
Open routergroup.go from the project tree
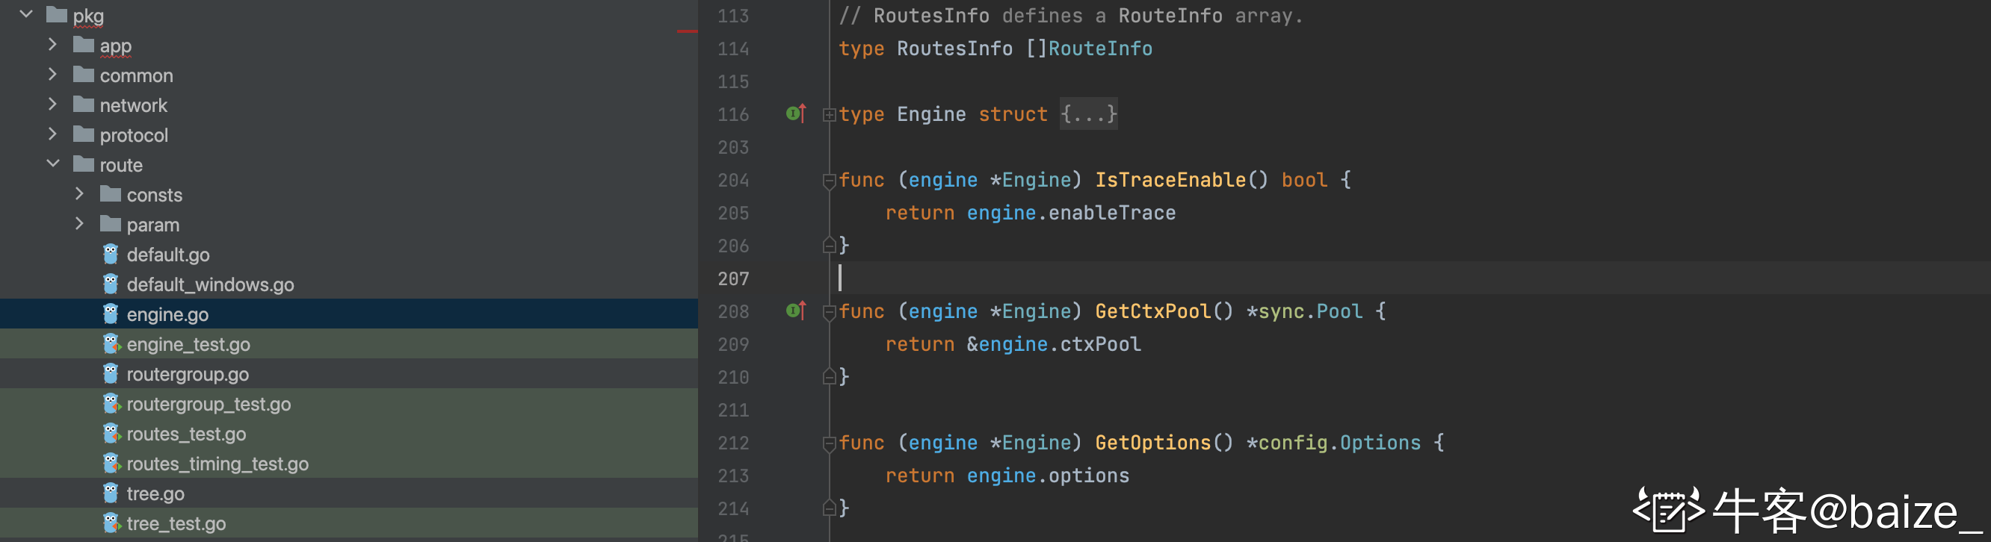tap(188, 374)
